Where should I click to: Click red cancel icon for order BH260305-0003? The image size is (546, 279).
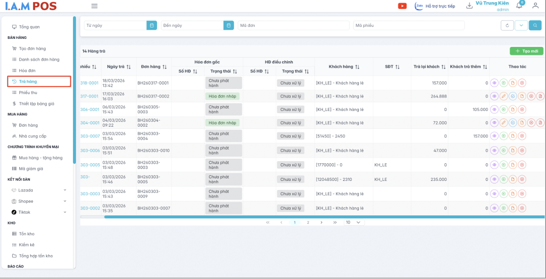point(522,110)
